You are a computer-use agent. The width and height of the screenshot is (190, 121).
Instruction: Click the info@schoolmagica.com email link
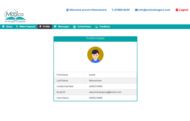154,10
